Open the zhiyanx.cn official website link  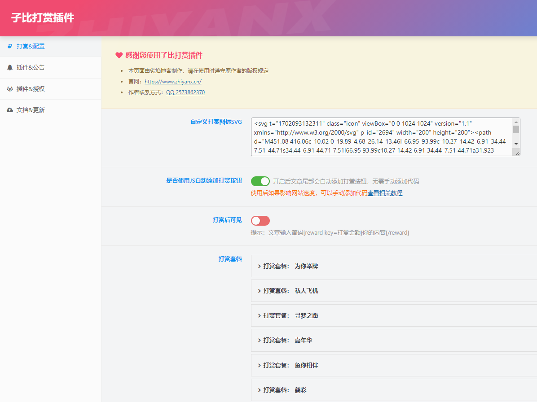(173, 82)
